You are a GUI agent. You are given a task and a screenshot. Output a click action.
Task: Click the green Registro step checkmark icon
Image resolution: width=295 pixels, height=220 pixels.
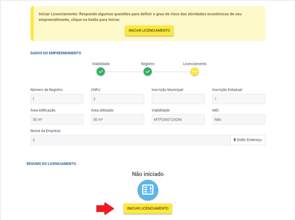coord(147,72)
